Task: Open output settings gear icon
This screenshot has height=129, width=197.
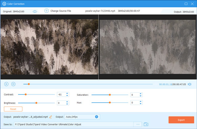Action: (97, 117)
